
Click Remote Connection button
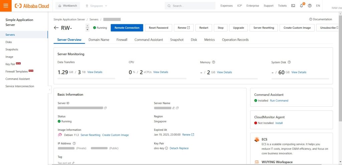127,28
